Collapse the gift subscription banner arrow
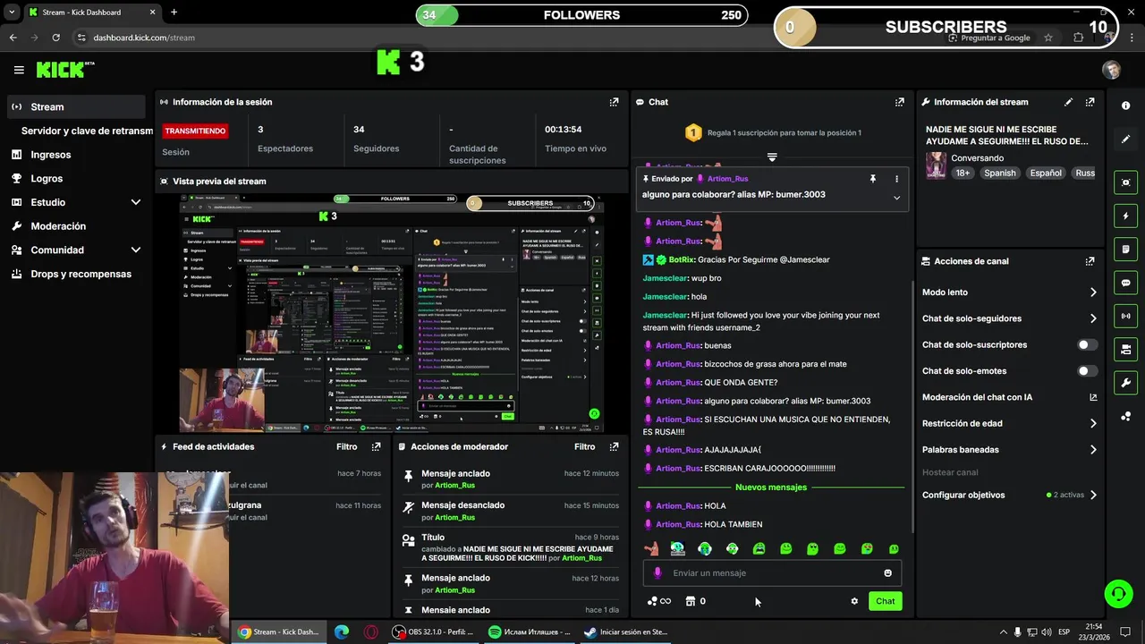This screenshot has height=644, width=1145. (x=772, y=157)
